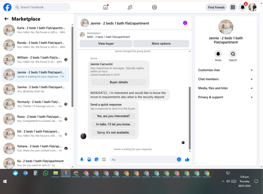Screen dimensions: 263x194
Task: Open Karla's conversation
Action: click(x=36, y=30)
